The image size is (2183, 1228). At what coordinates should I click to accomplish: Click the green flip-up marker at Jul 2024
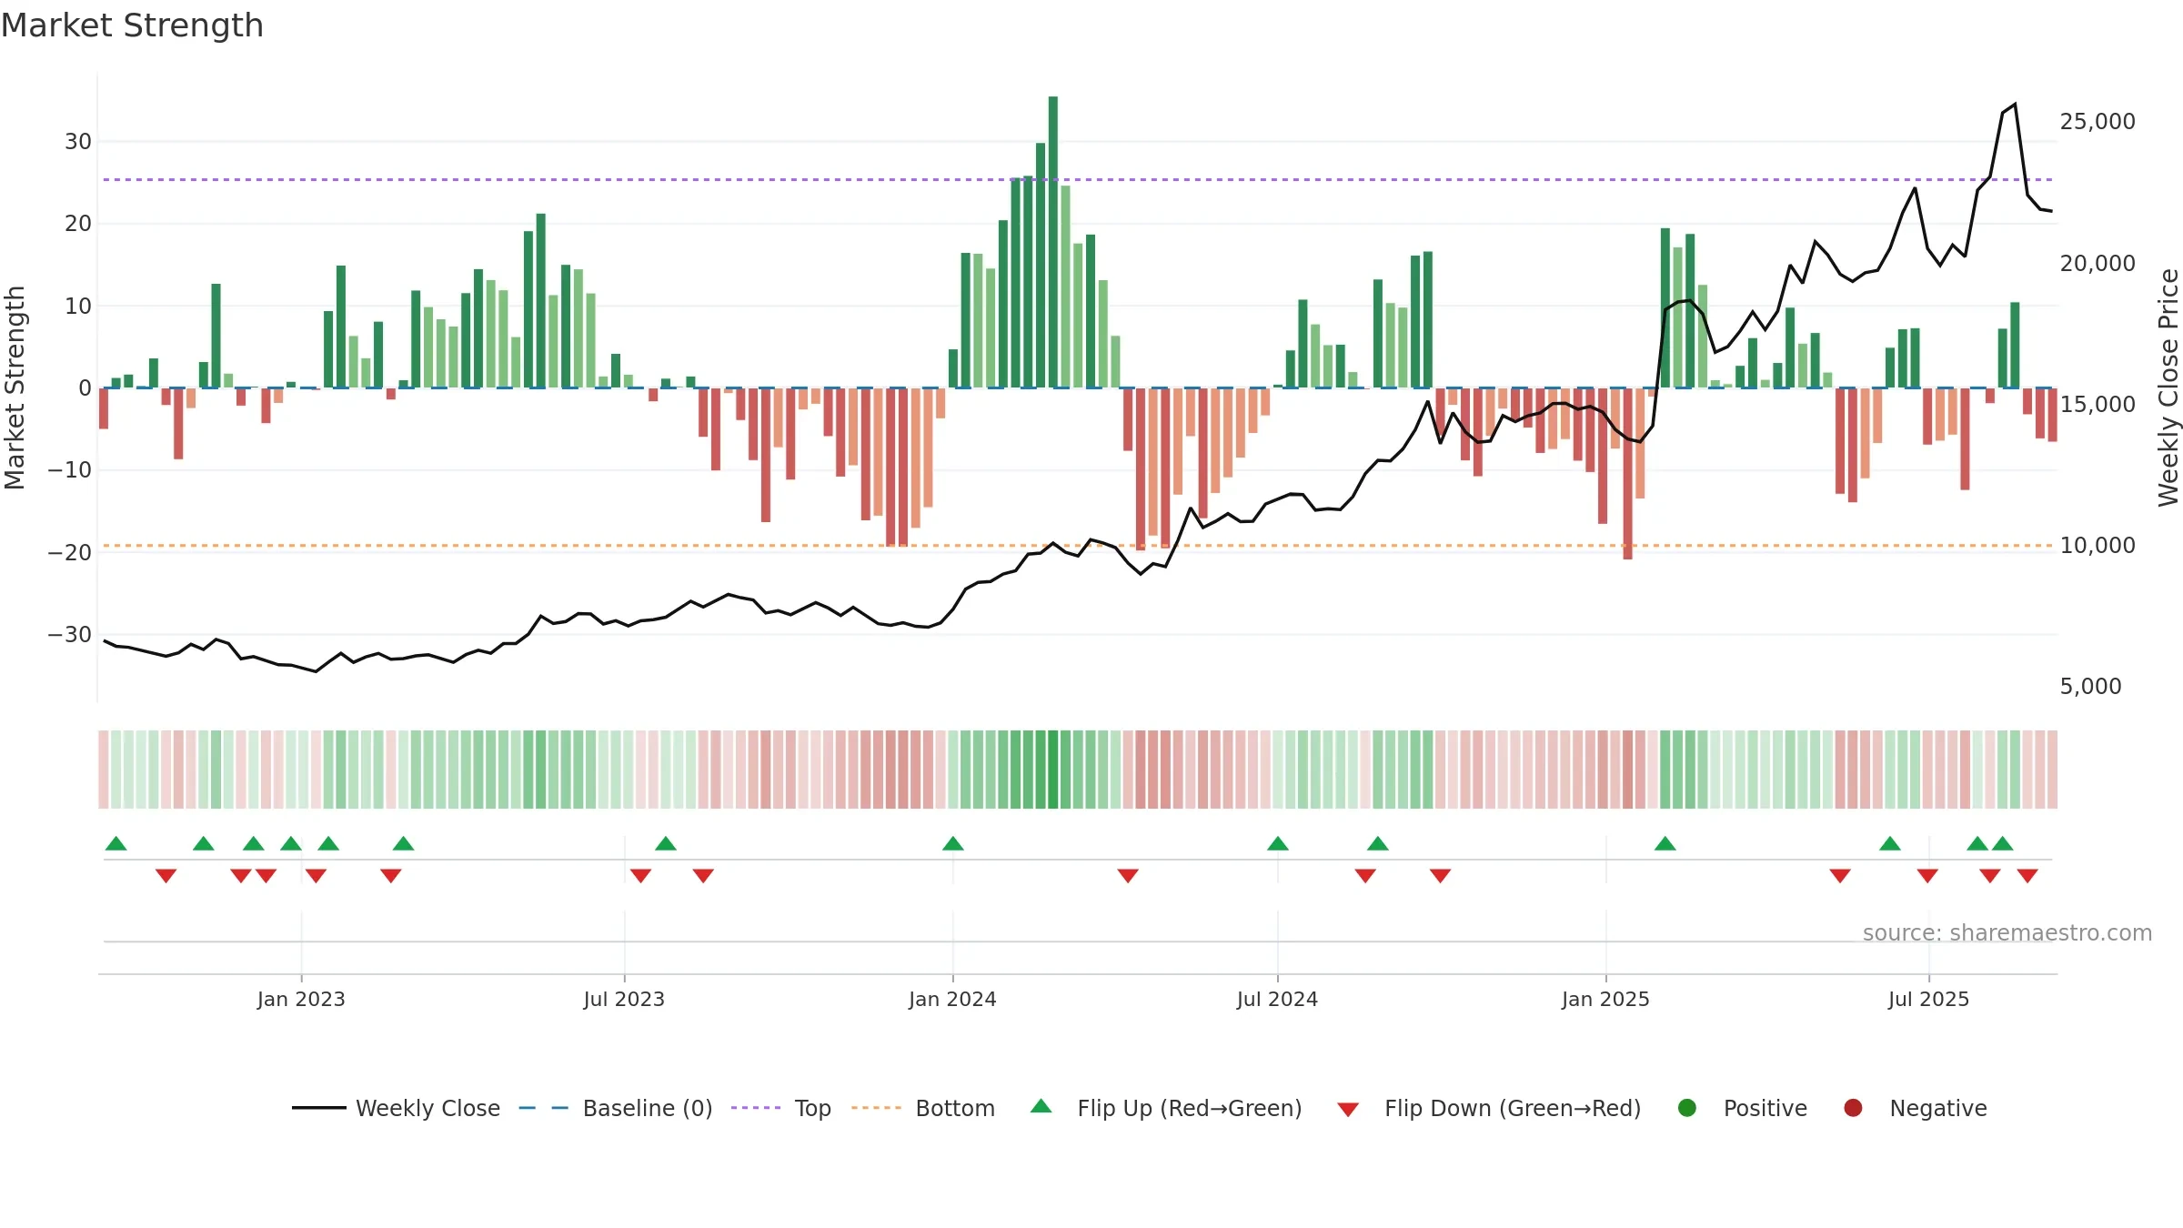[x=1278, y=843]
